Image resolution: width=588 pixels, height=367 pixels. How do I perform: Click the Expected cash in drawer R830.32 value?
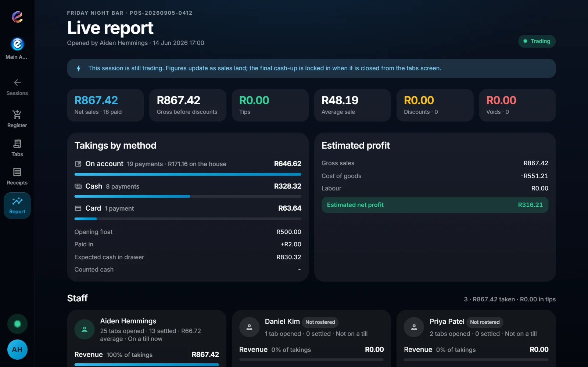coord(289,257)
